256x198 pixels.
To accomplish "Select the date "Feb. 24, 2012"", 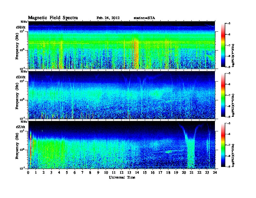I will tap(108, 18).
